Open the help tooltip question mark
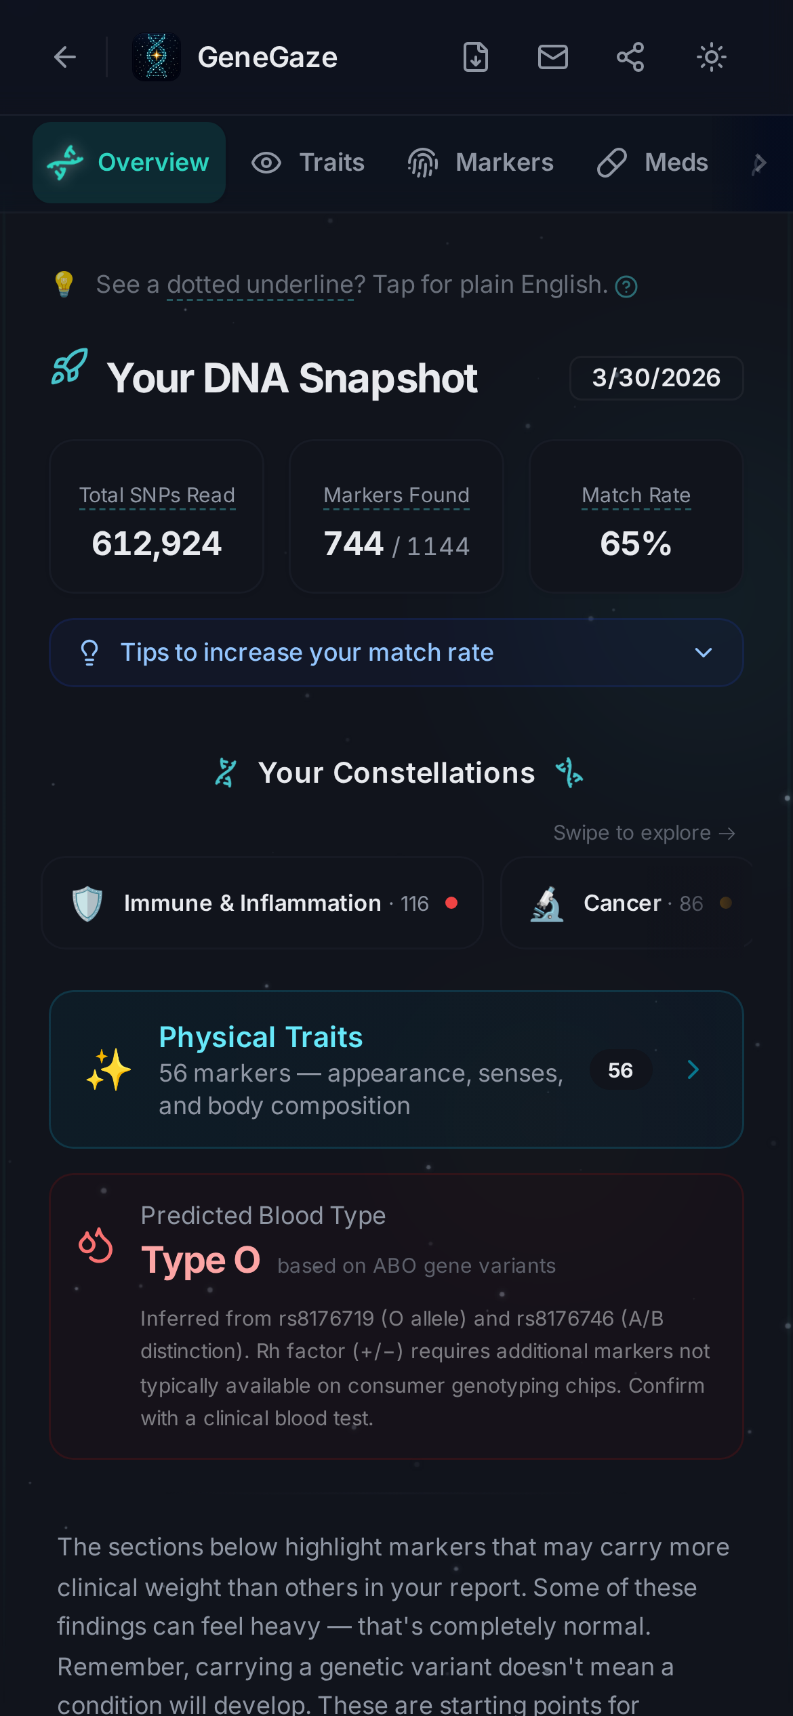This screenshot has width=793, height=1716. (626, 287)
